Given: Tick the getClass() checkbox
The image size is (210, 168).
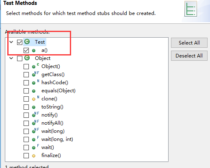Looking at the screenshot, I should pyautogui.click(x=26, y=74).
